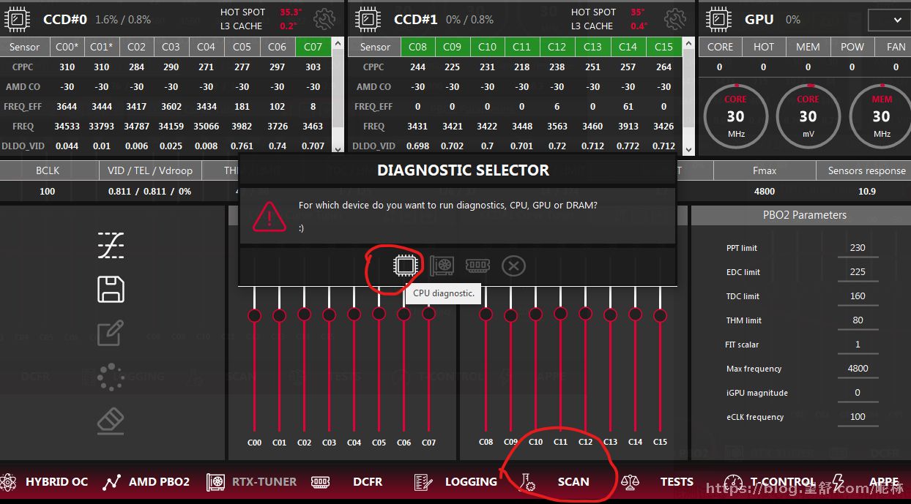Screen dimensions: 911x504
Task: Click the DLDO_VID row label in CCD#1
Action: click(x=373, y=146)
